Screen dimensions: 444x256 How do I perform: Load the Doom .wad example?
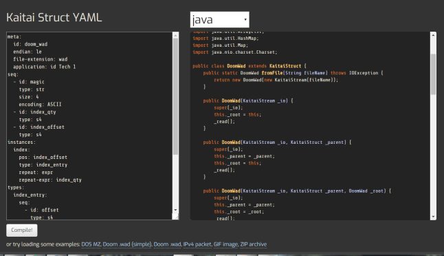167,244
